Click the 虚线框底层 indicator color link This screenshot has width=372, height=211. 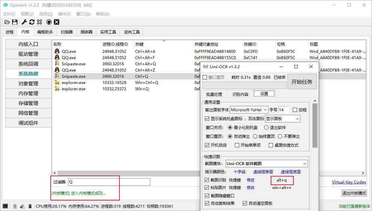(291, 172)
